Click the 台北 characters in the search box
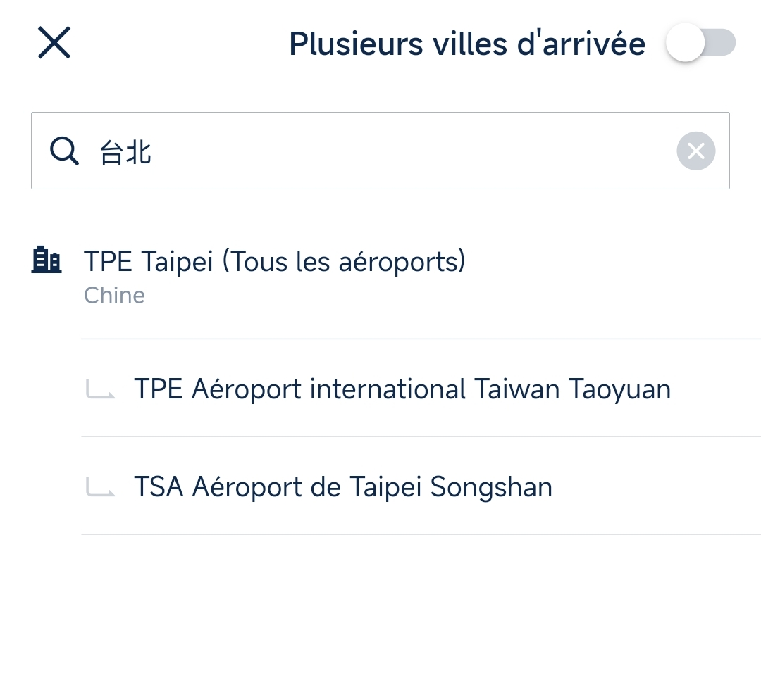This screenshot has width=761, height=673. (125, 151)
